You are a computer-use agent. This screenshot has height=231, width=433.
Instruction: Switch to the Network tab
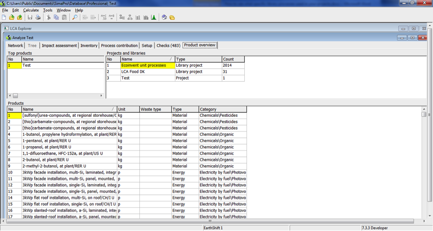click(16, 46)
